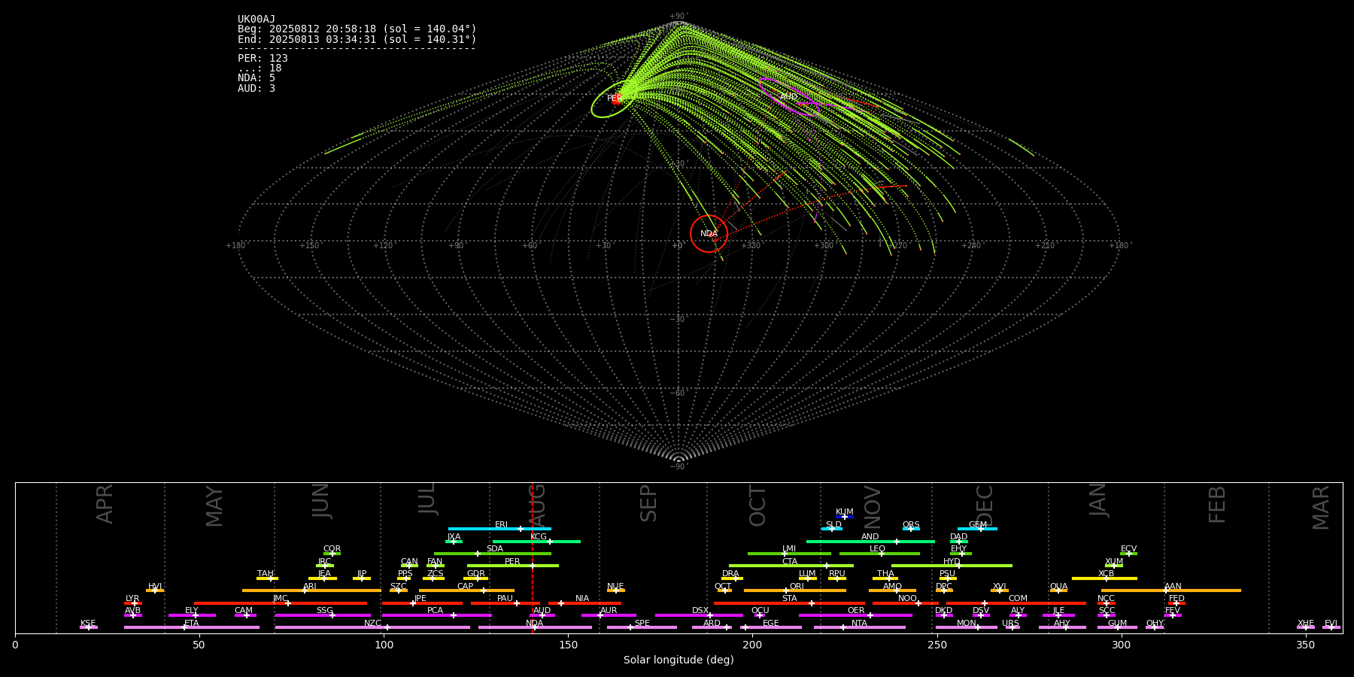Click the 'PER: 123' count line
1354x677 pixels.
(x=263, y=59)
